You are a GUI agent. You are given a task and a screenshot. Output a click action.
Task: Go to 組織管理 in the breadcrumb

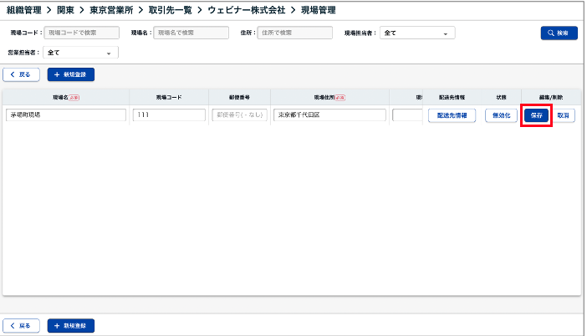click(25, 10)
